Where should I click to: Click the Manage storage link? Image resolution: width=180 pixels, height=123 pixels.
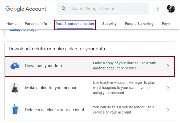pos(23,30)
